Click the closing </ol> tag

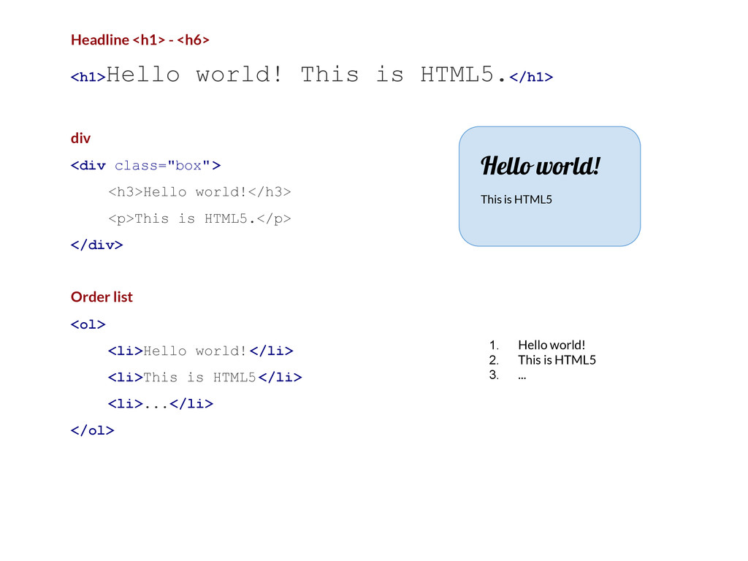point(93,431)
